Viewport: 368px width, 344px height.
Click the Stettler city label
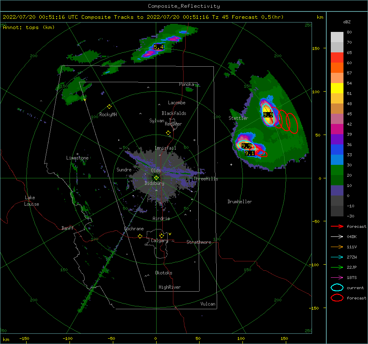[238, 118]
